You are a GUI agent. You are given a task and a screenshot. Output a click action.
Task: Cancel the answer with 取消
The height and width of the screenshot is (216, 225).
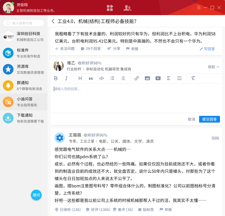(x=192, y=119)
